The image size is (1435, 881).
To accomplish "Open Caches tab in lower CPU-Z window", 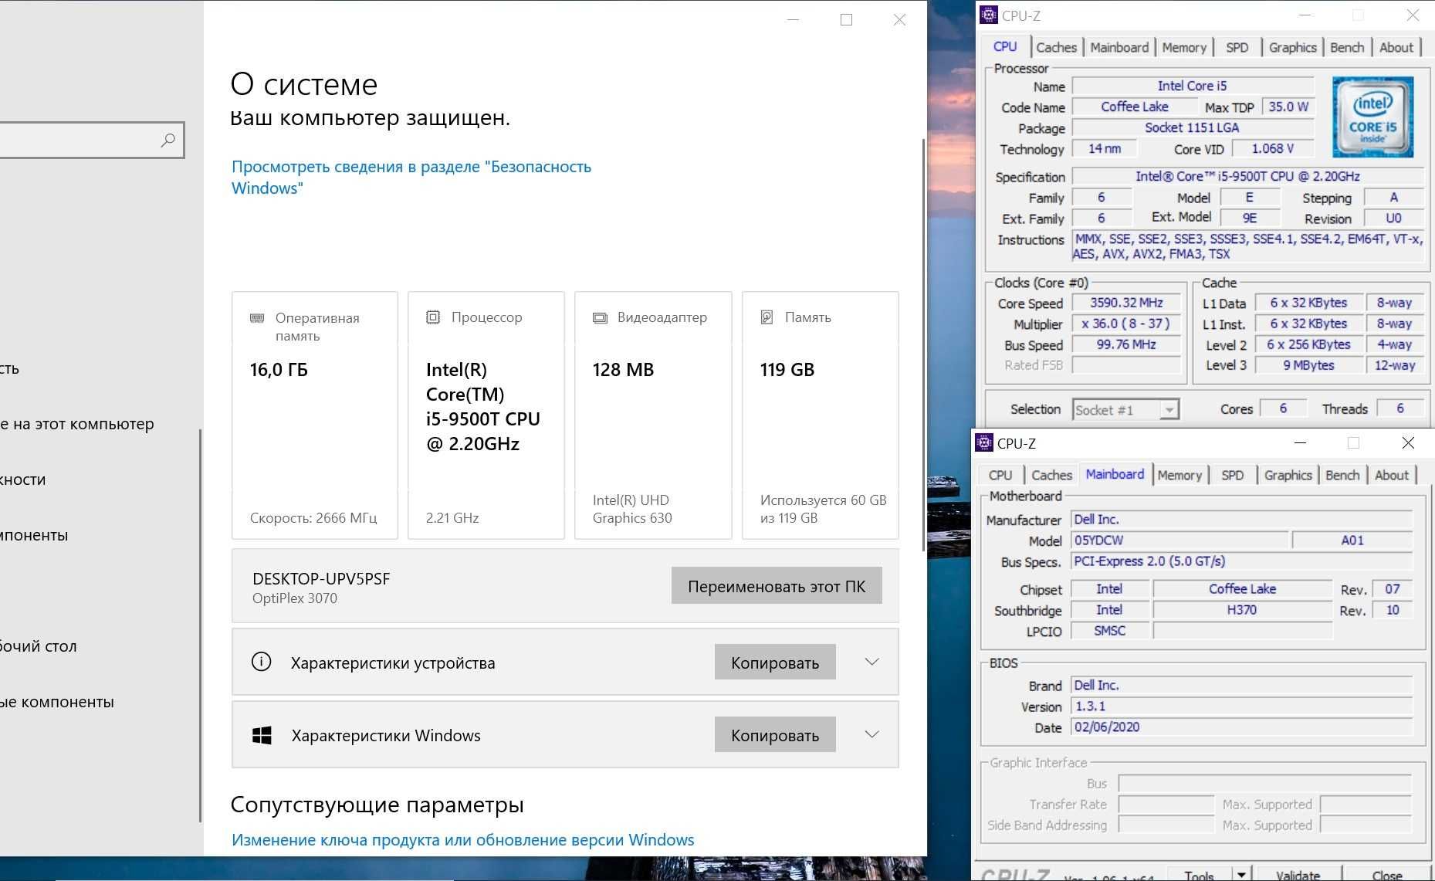I will 1051,475.
